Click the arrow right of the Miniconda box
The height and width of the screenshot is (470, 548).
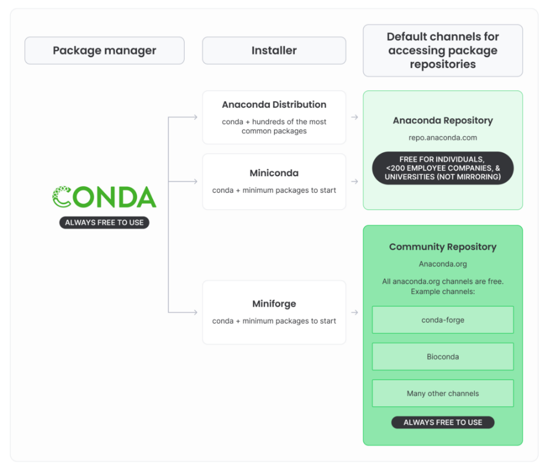pos(354,181)
